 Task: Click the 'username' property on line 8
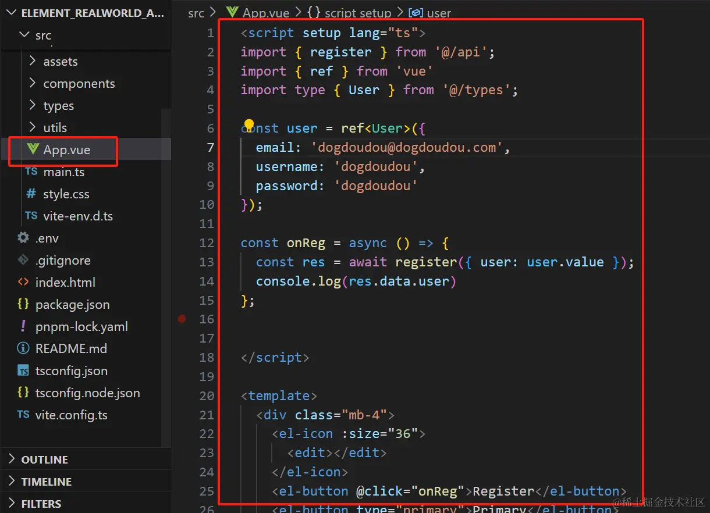tap(286, 167)
